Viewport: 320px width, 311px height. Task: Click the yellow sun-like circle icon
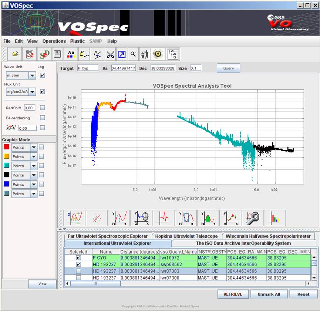(158, 54)
